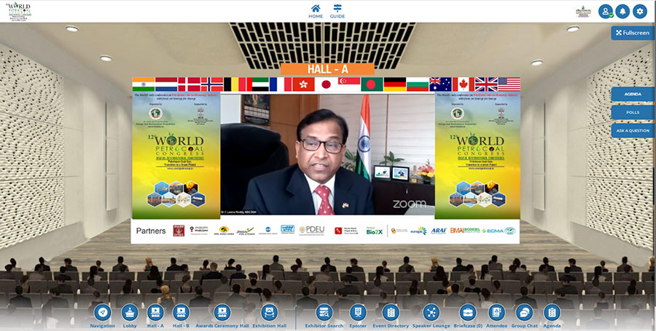Click the Partners text label
The image size is (656, 331).
[151, 231]
